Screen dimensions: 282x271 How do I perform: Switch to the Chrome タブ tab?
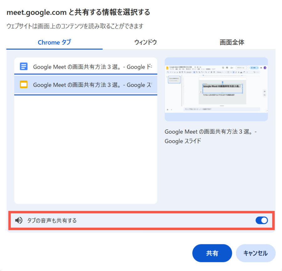(x=54, y=42)
